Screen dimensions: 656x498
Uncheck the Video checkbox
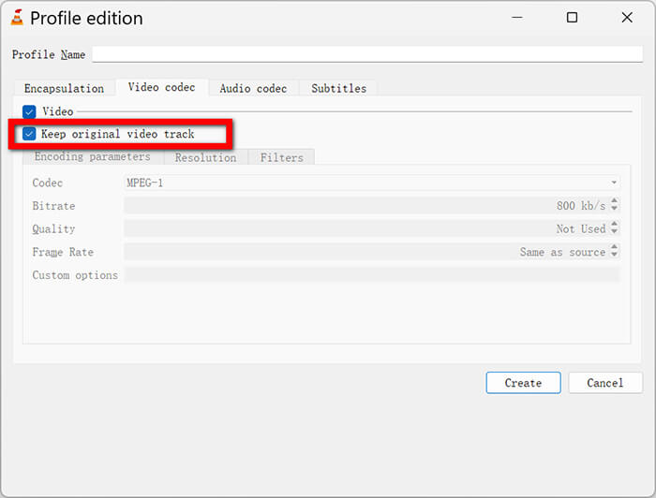[29, 111]
